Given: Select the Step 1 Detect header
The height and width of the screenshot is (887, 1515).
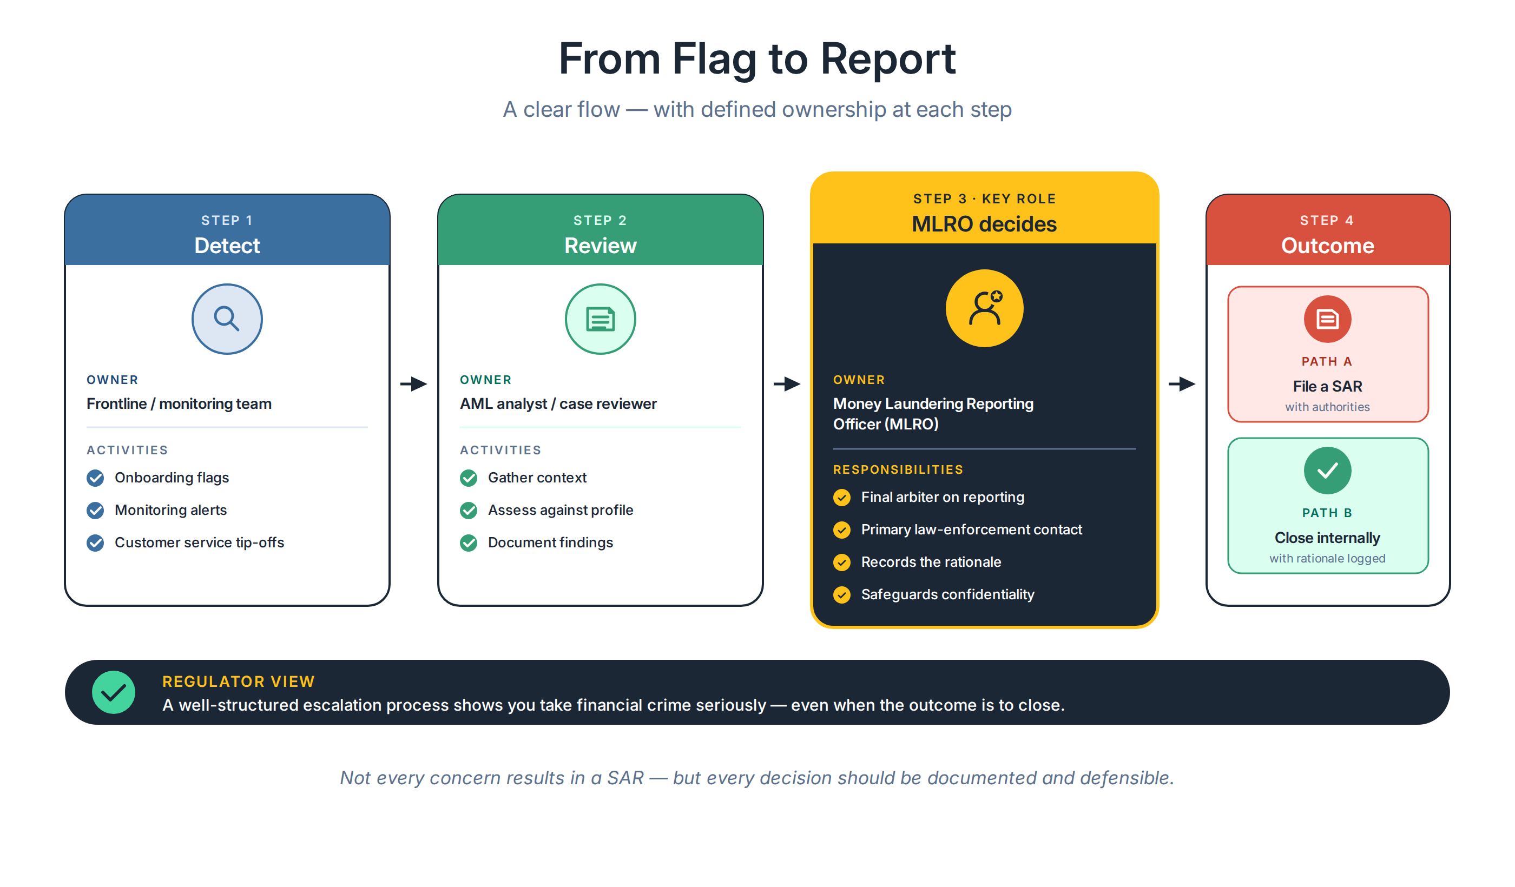Looking at the screenshot, I should tap(227, 229).
